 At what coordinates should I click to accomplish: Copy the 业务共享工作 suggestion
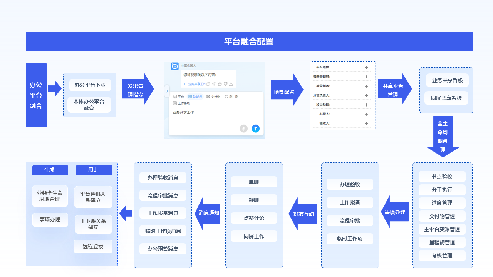(208, 84)
